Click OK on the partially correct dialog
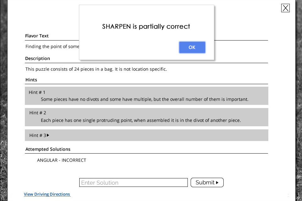This screenshot has width=302, height=201. (x=192, y=47)
